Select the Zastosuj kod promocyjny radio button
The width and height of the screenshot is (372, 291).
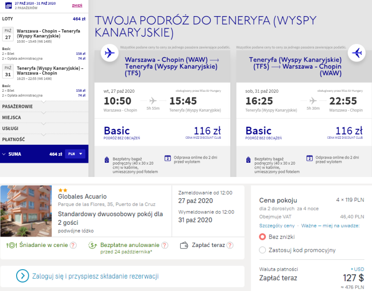point(263,250)
